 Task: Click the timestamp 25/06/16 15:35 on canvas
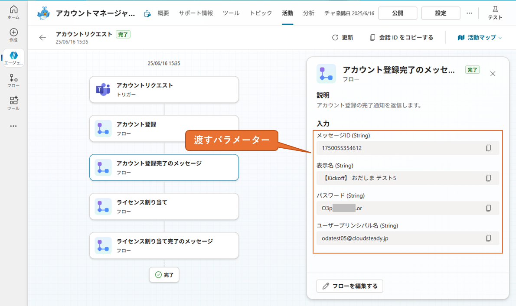click(164, 64)
